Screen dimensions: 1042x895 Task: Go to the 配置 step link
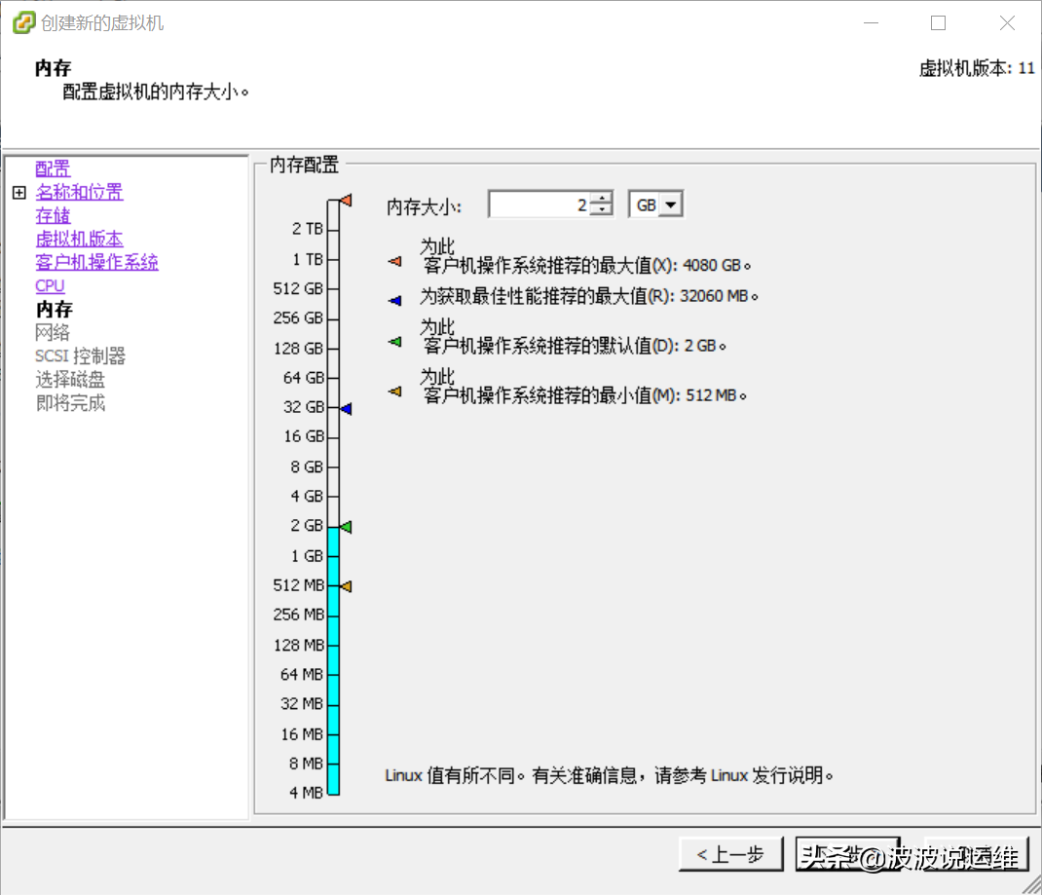coord(53,168)
